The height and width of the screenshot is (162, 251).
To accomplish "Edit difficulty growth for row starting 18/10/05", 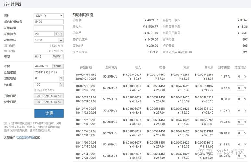I will (241, 99).
